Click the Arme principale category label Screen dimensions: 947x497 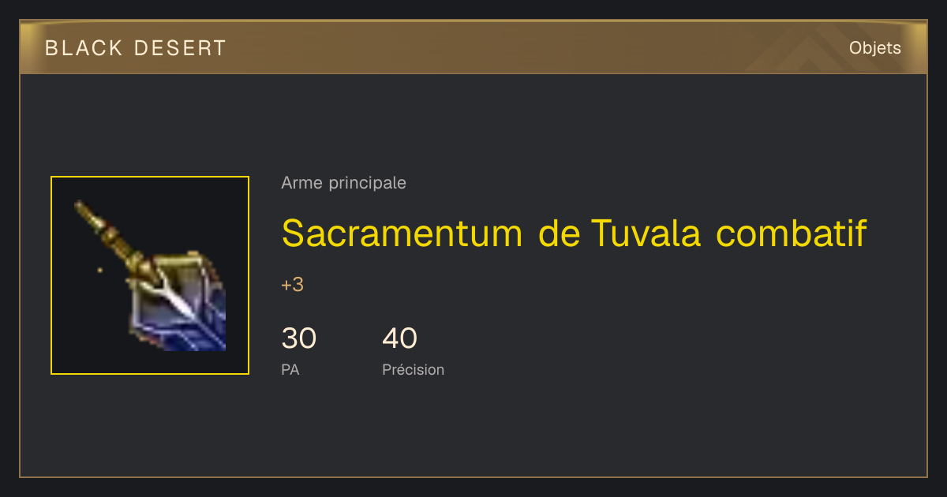tap(344, 183)
